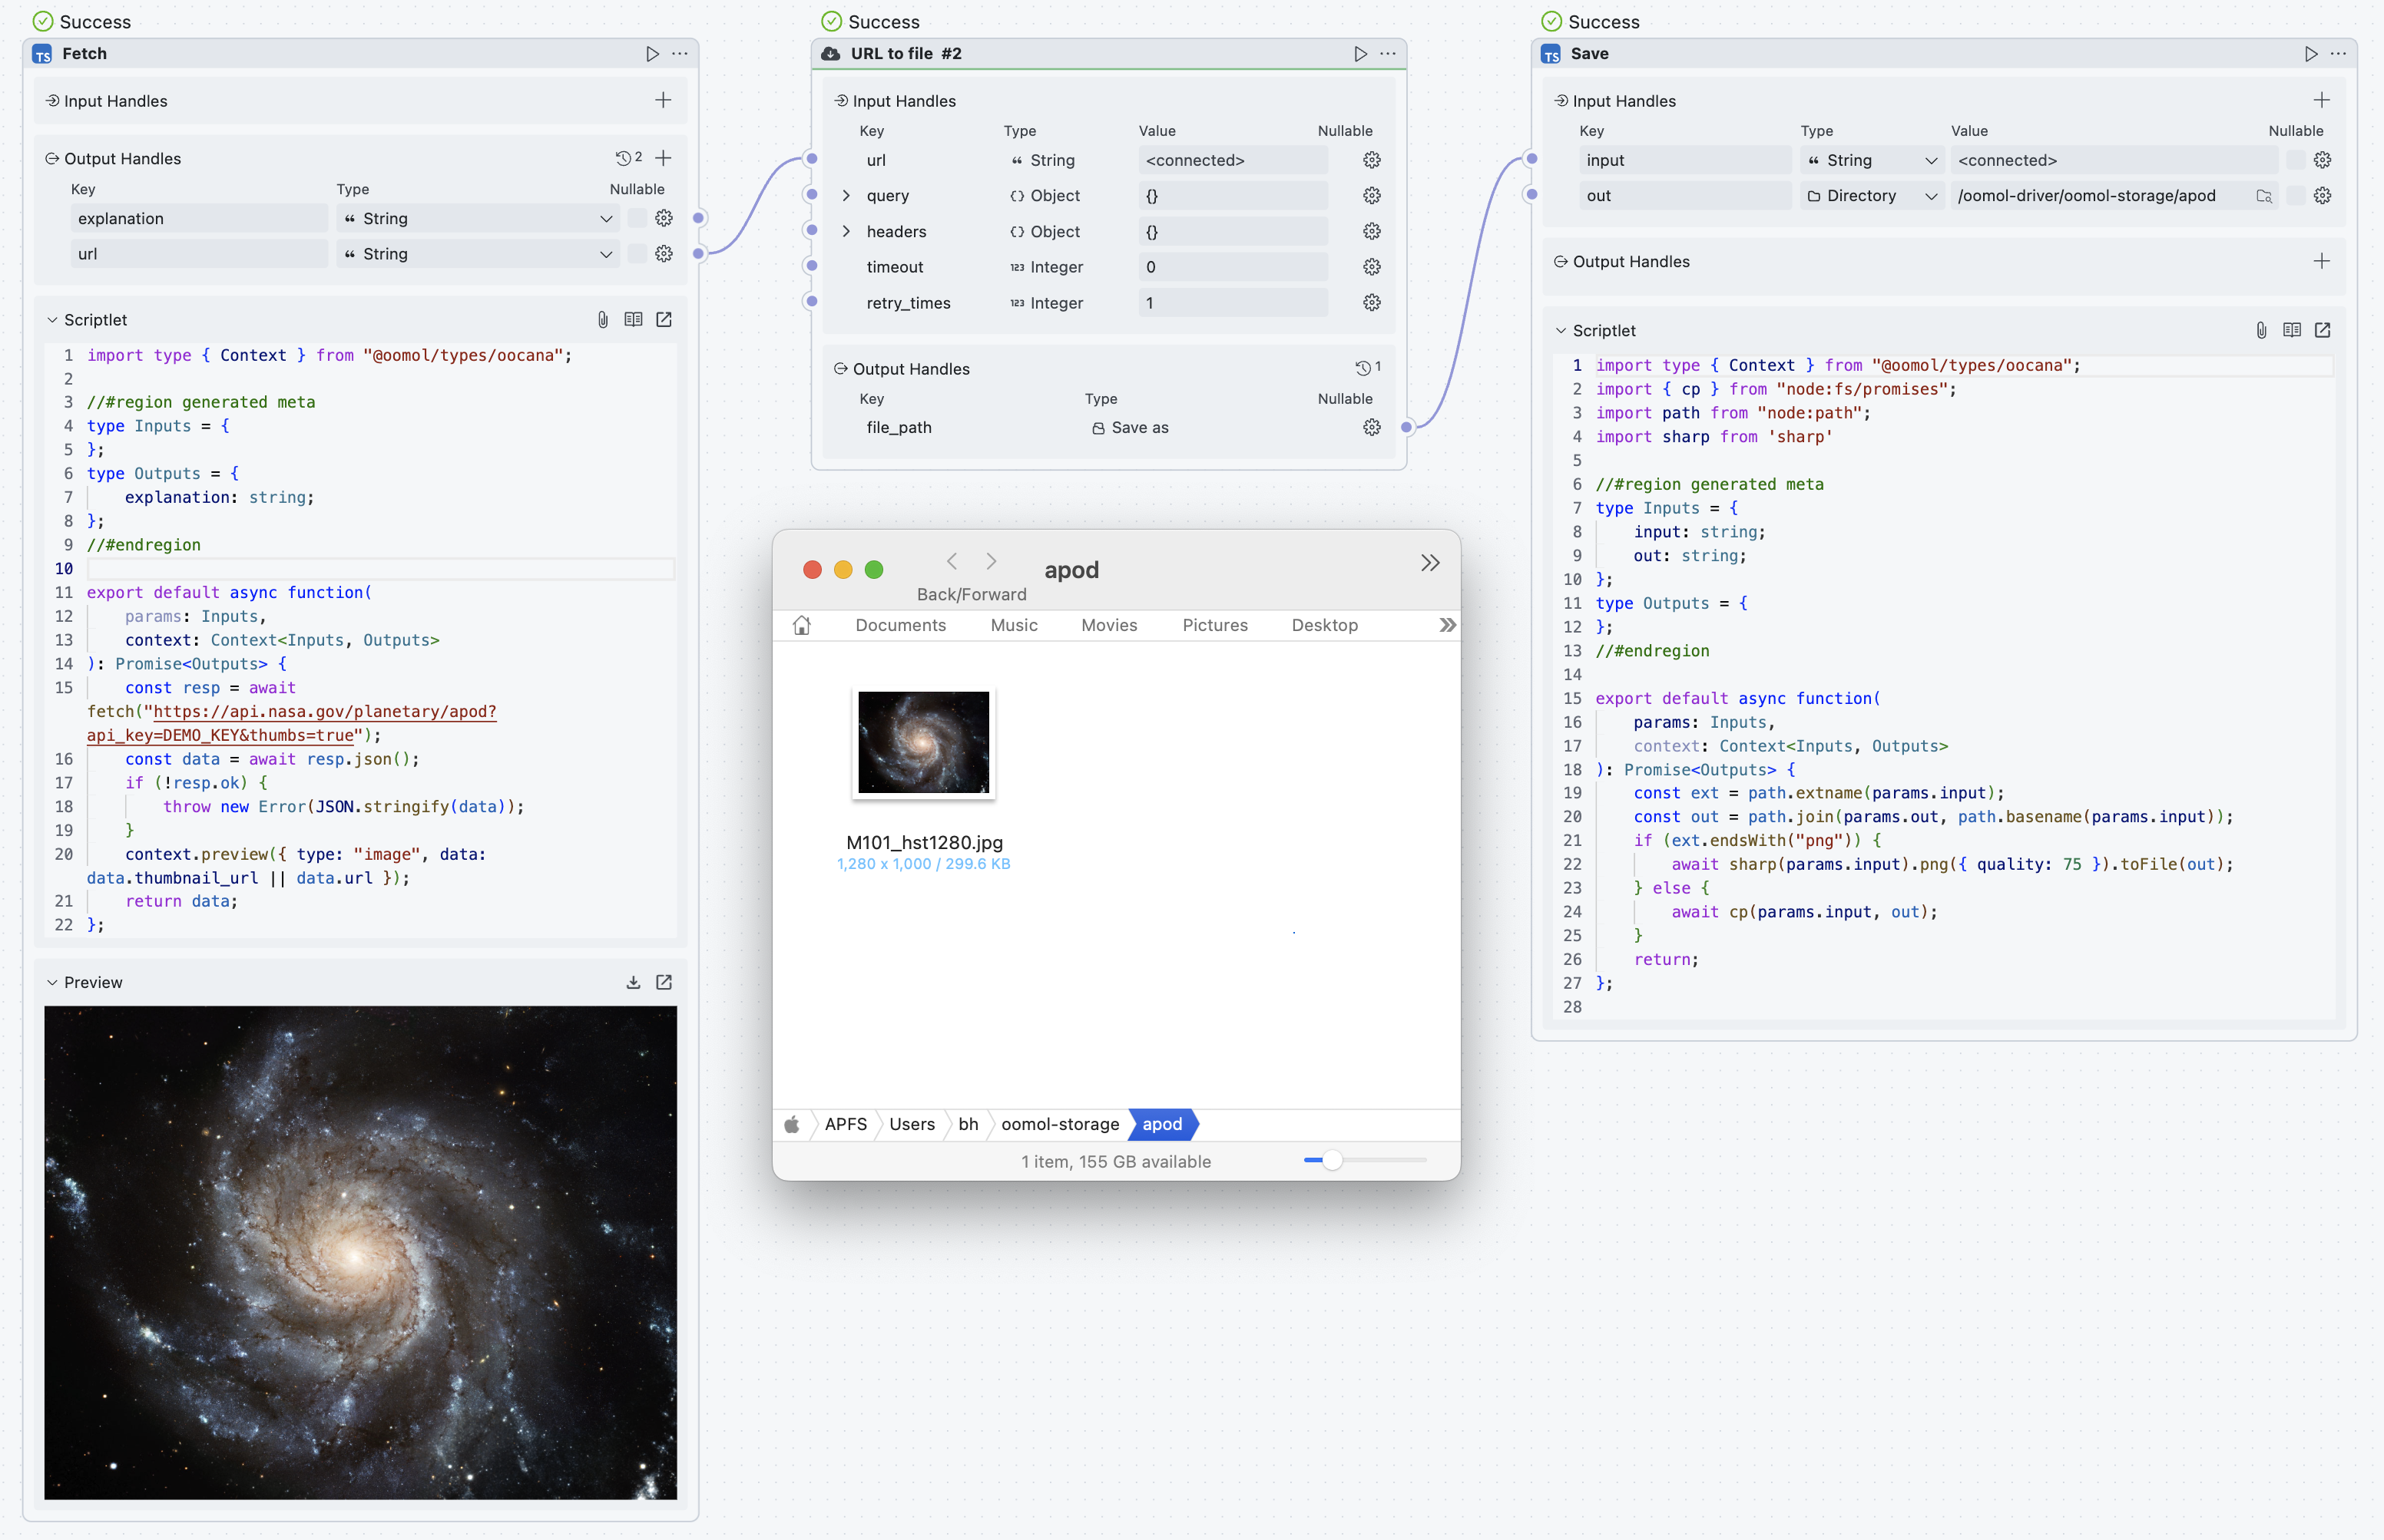Run the URL to file #2 node
Viewport: 2384px width, 1540px height.
coord(1359,54)
